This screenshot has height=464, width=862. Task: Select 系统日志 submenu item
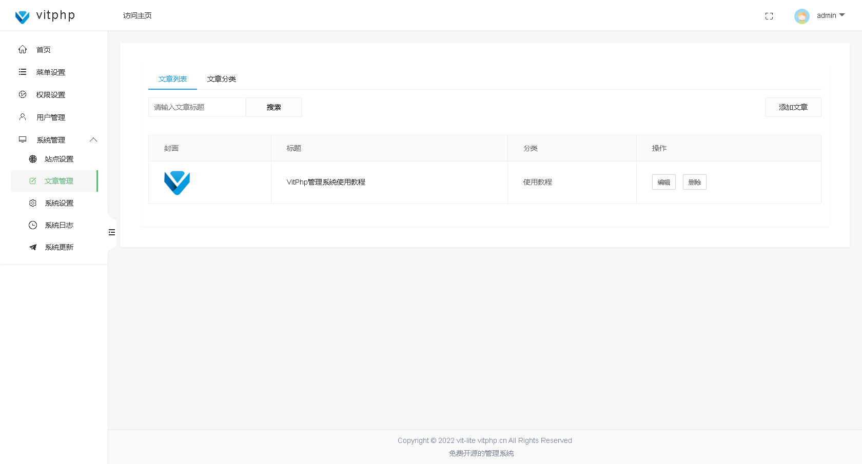[x=54, y=225]
